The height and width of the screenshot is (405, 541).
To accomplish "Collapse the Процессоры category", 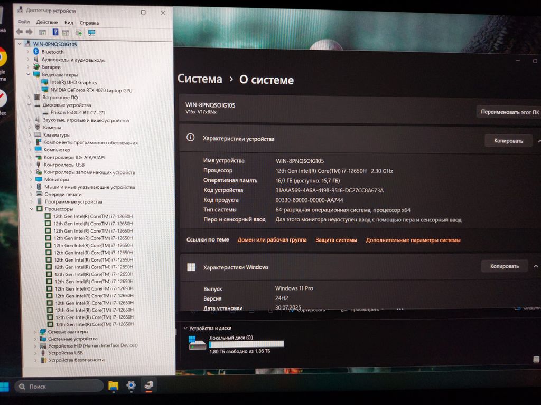I will (32, 209).
